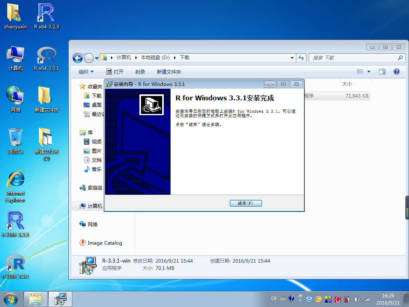Select the R i386 3.3.1 desktop shortcut

tap(16, 266)
